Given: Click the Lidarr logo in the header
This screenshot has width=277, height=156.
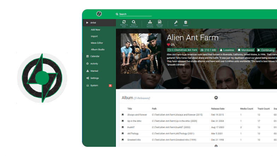Looking at the screenshot, I should pyautogui.click(x=99, y=14).
